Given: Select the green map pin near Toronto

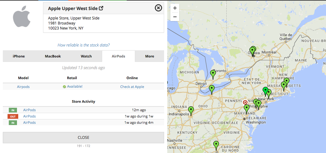Looking at the screenshot, I should click(x=213, y=74).
